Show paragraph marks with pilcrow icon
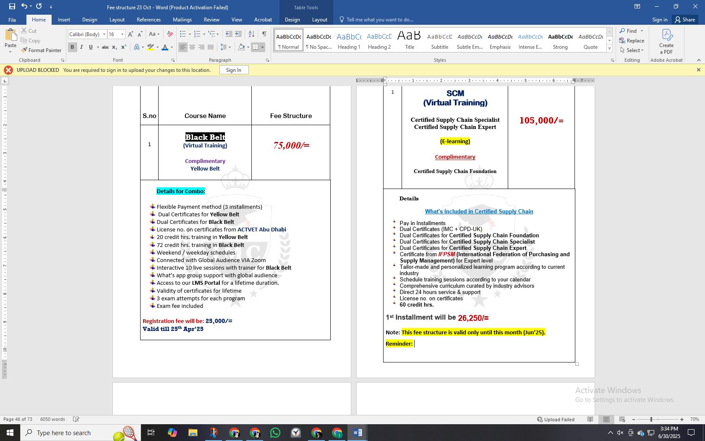This screenshot has width=705, height=441. point(264,34)
